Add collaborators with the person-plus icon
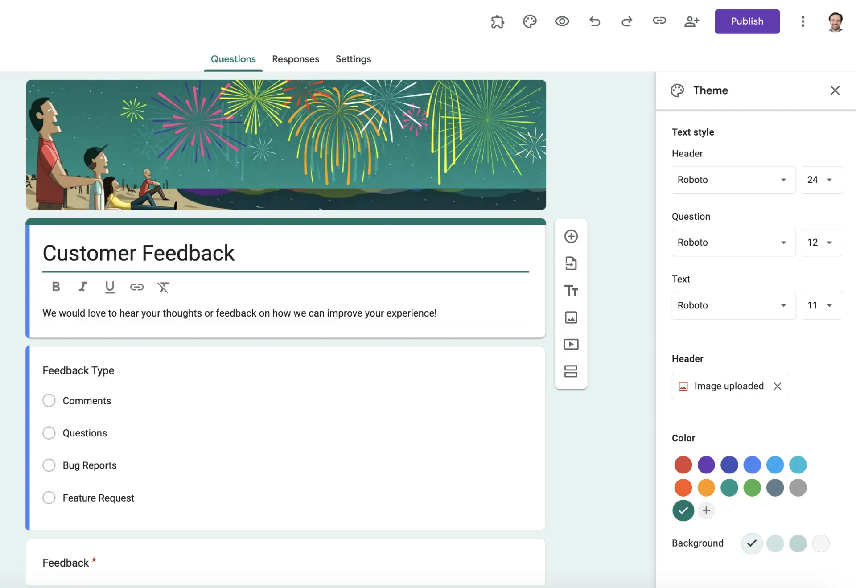856x588 pixels. point(692,21)
